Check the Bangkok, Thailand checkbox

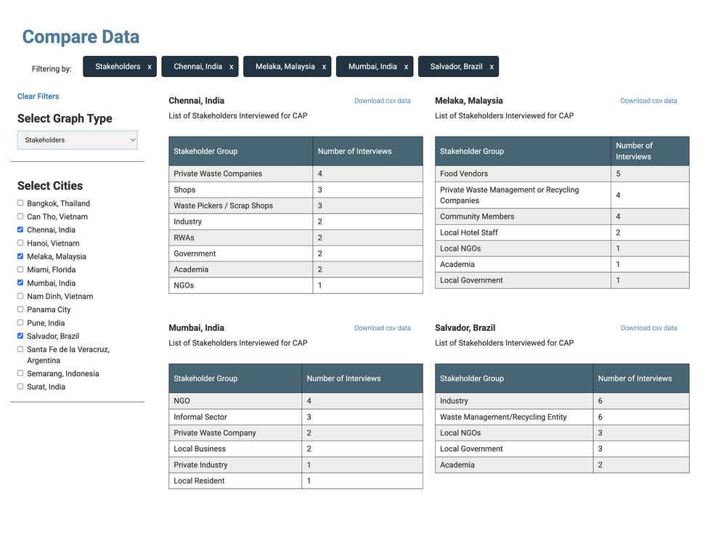point(20,203)
